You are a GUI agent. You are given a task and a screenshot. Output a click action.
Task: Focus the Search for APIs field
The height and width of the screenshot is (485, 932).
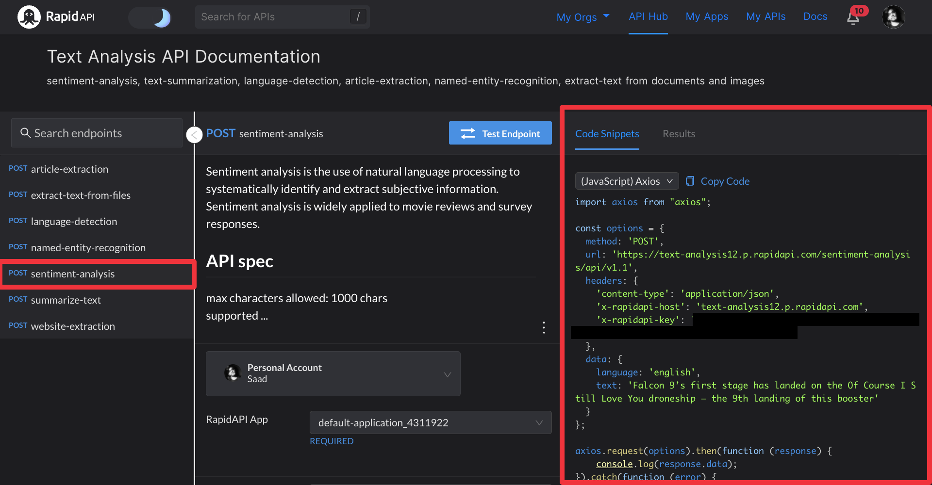coord(282,17)
